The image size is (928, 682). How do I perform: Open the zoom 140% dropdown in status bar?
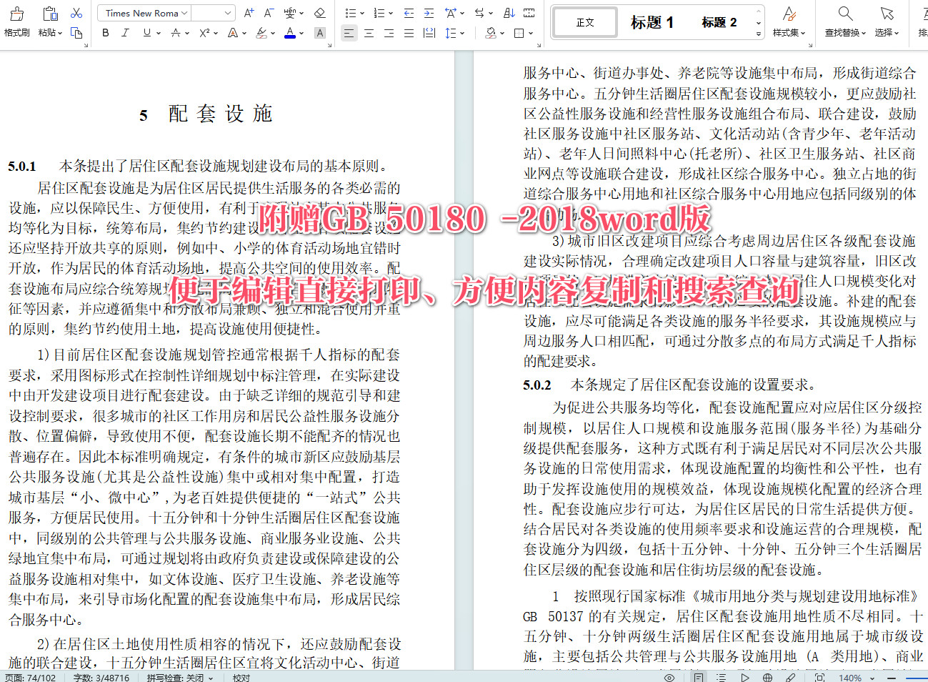(x=872, y=678)
